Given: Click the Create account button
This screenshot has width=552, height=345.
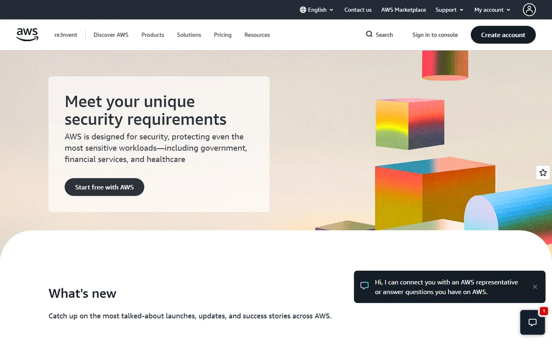Looking at the screenshot, I should click(503, 35).
